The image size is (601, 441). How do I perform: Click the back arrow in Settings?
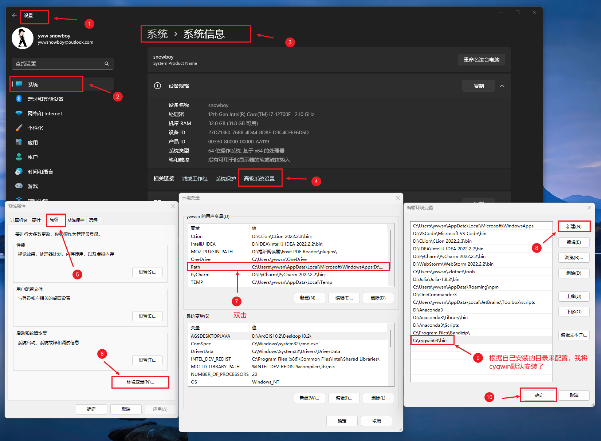[14, 15]
